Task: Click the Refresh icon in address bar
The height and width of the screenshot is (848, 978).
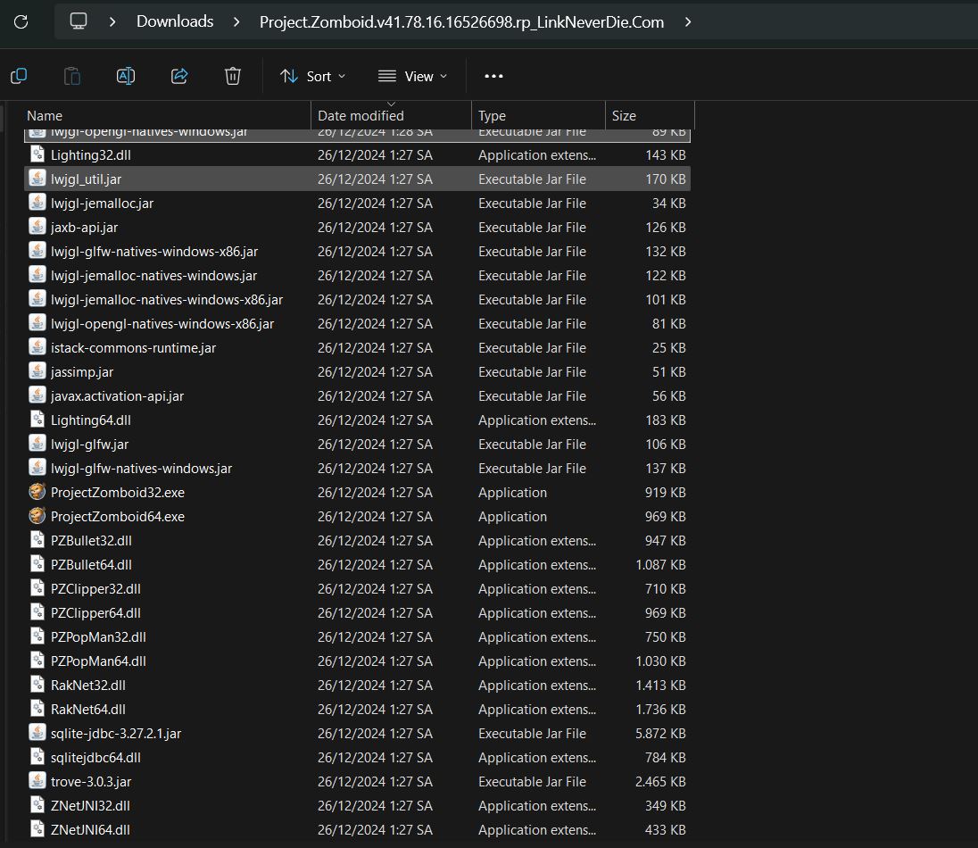Action: (21, 21)
